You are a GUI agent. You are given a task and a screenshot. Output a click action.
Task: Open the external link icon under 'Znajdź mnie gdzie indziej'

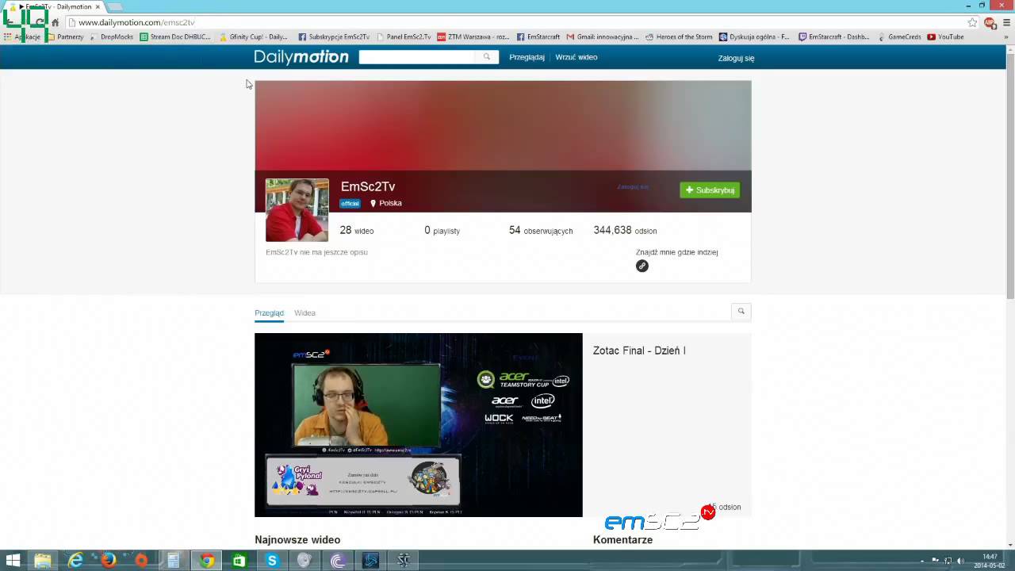tap(642, 266)
